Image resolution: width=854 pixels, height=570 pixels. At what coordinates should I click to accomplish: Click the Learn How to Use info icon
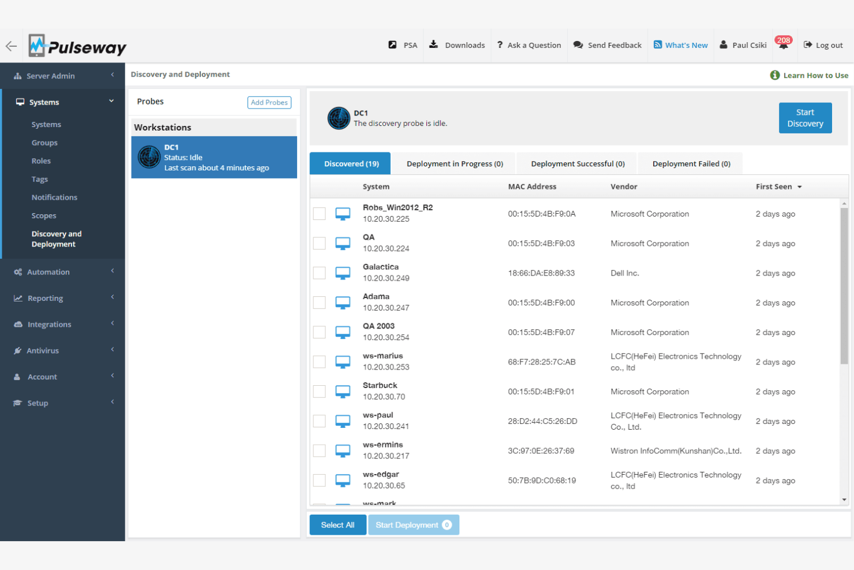click(x=775, y=75)
